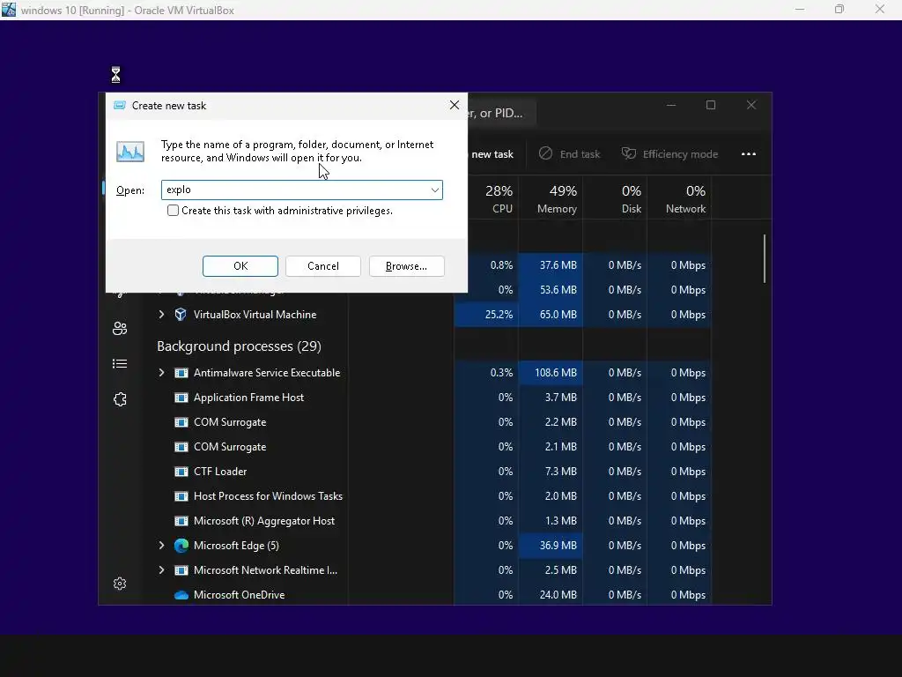Select Host Process for Windows Tasks name
The width and height of the screenshot is (902, 677).
coord(268,496)
